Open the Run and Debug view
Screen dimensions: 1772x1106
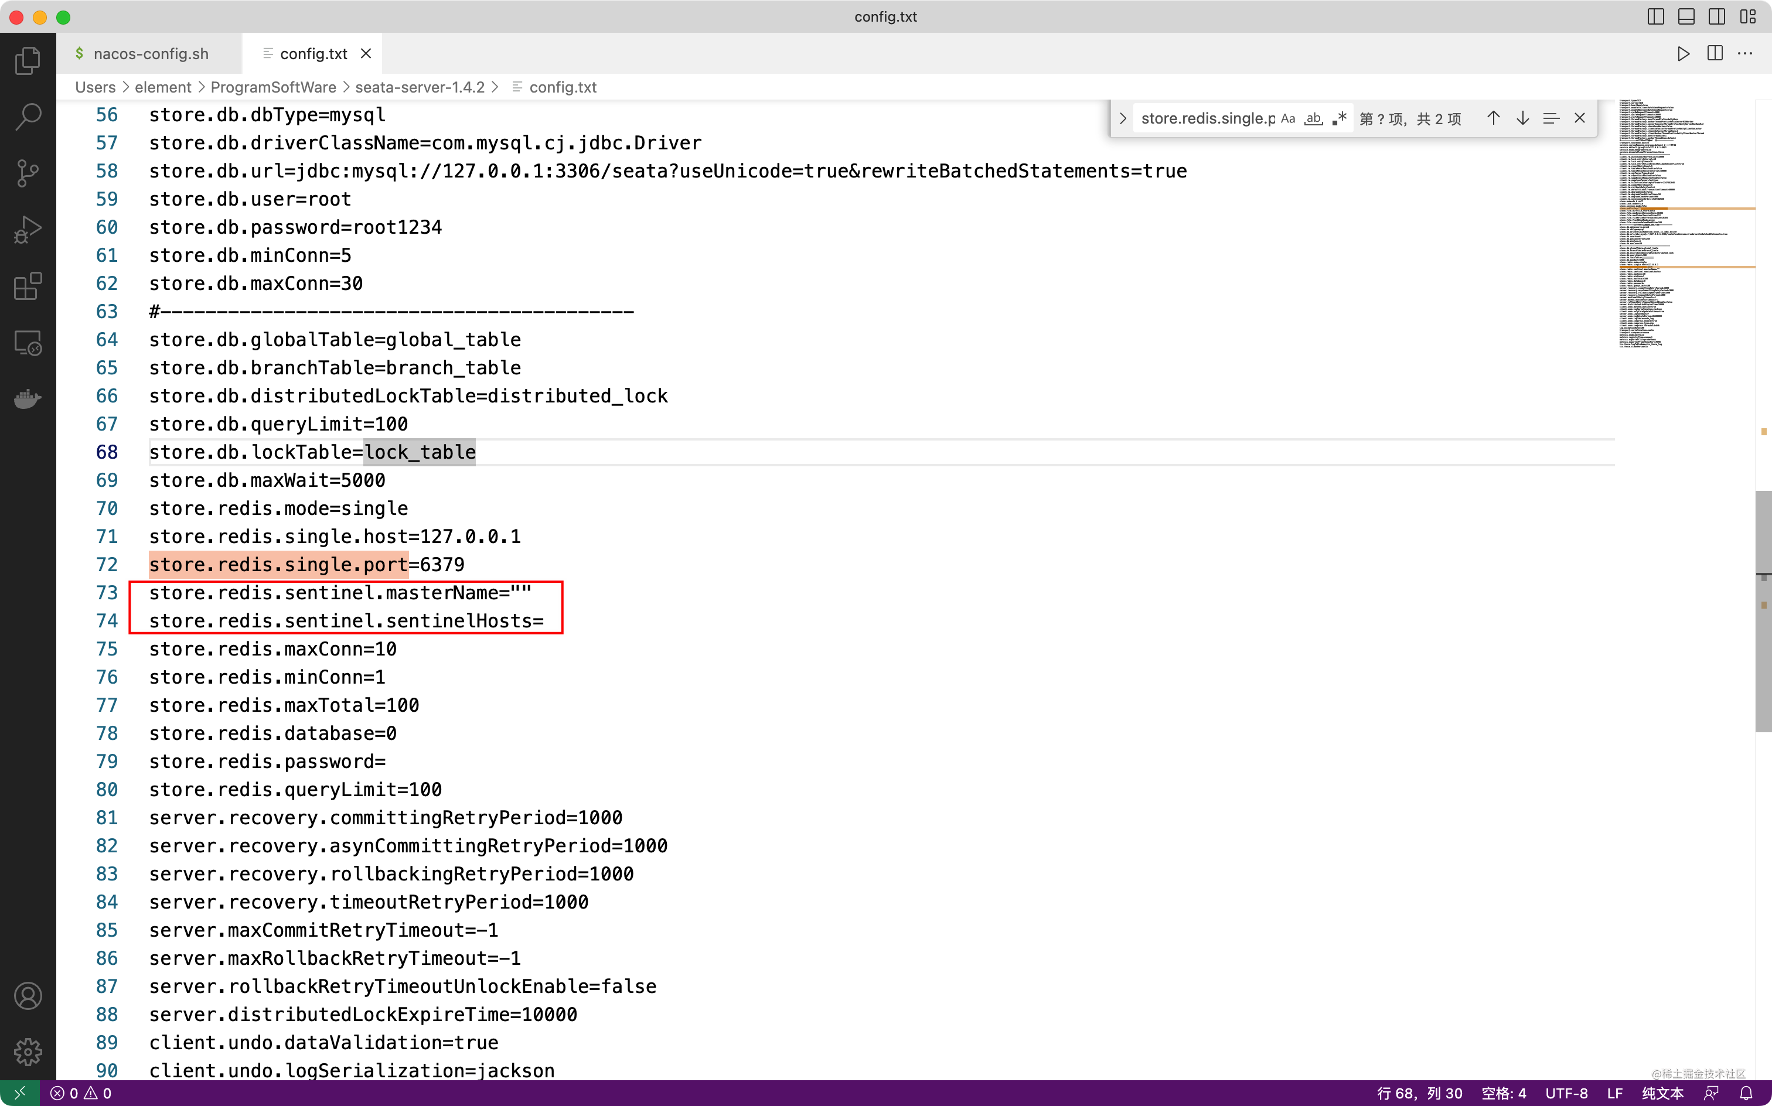pyautogui.click(x=28, y=229)
